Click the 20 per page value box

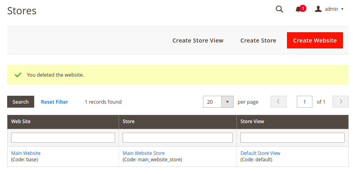pyautogui.click(x=212, y=102)
